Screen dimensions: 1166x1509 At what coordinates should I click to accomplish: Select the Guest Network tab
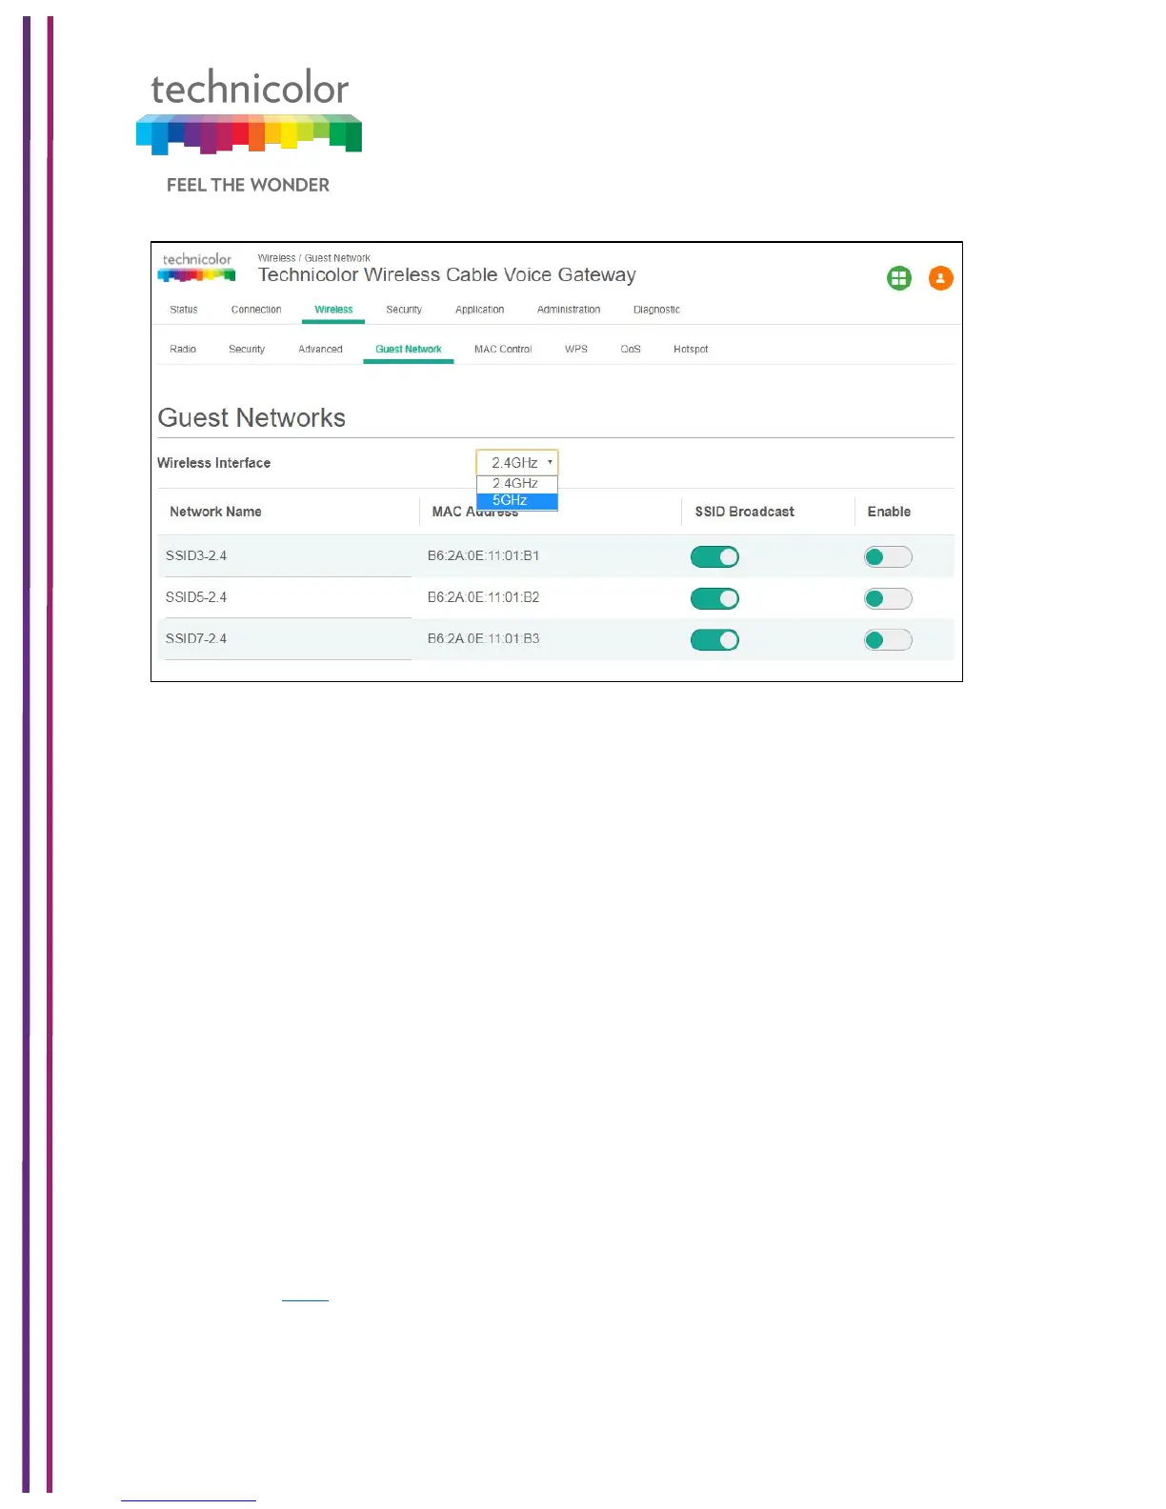coord(409,350)
